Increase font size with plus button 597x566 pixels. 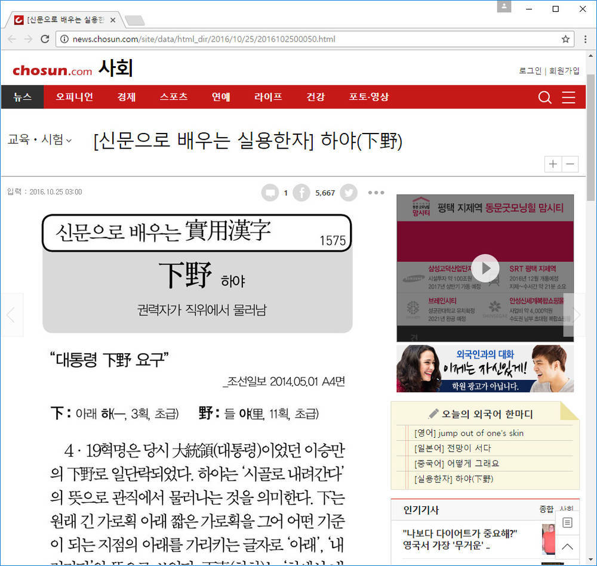click(x=553, y=164)
